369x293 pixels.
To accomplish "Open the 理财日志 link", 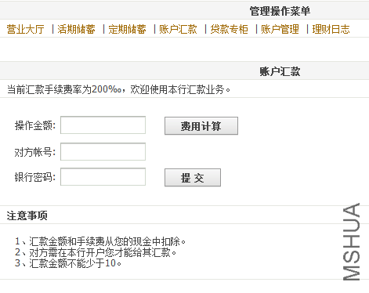I will (331, 29).
